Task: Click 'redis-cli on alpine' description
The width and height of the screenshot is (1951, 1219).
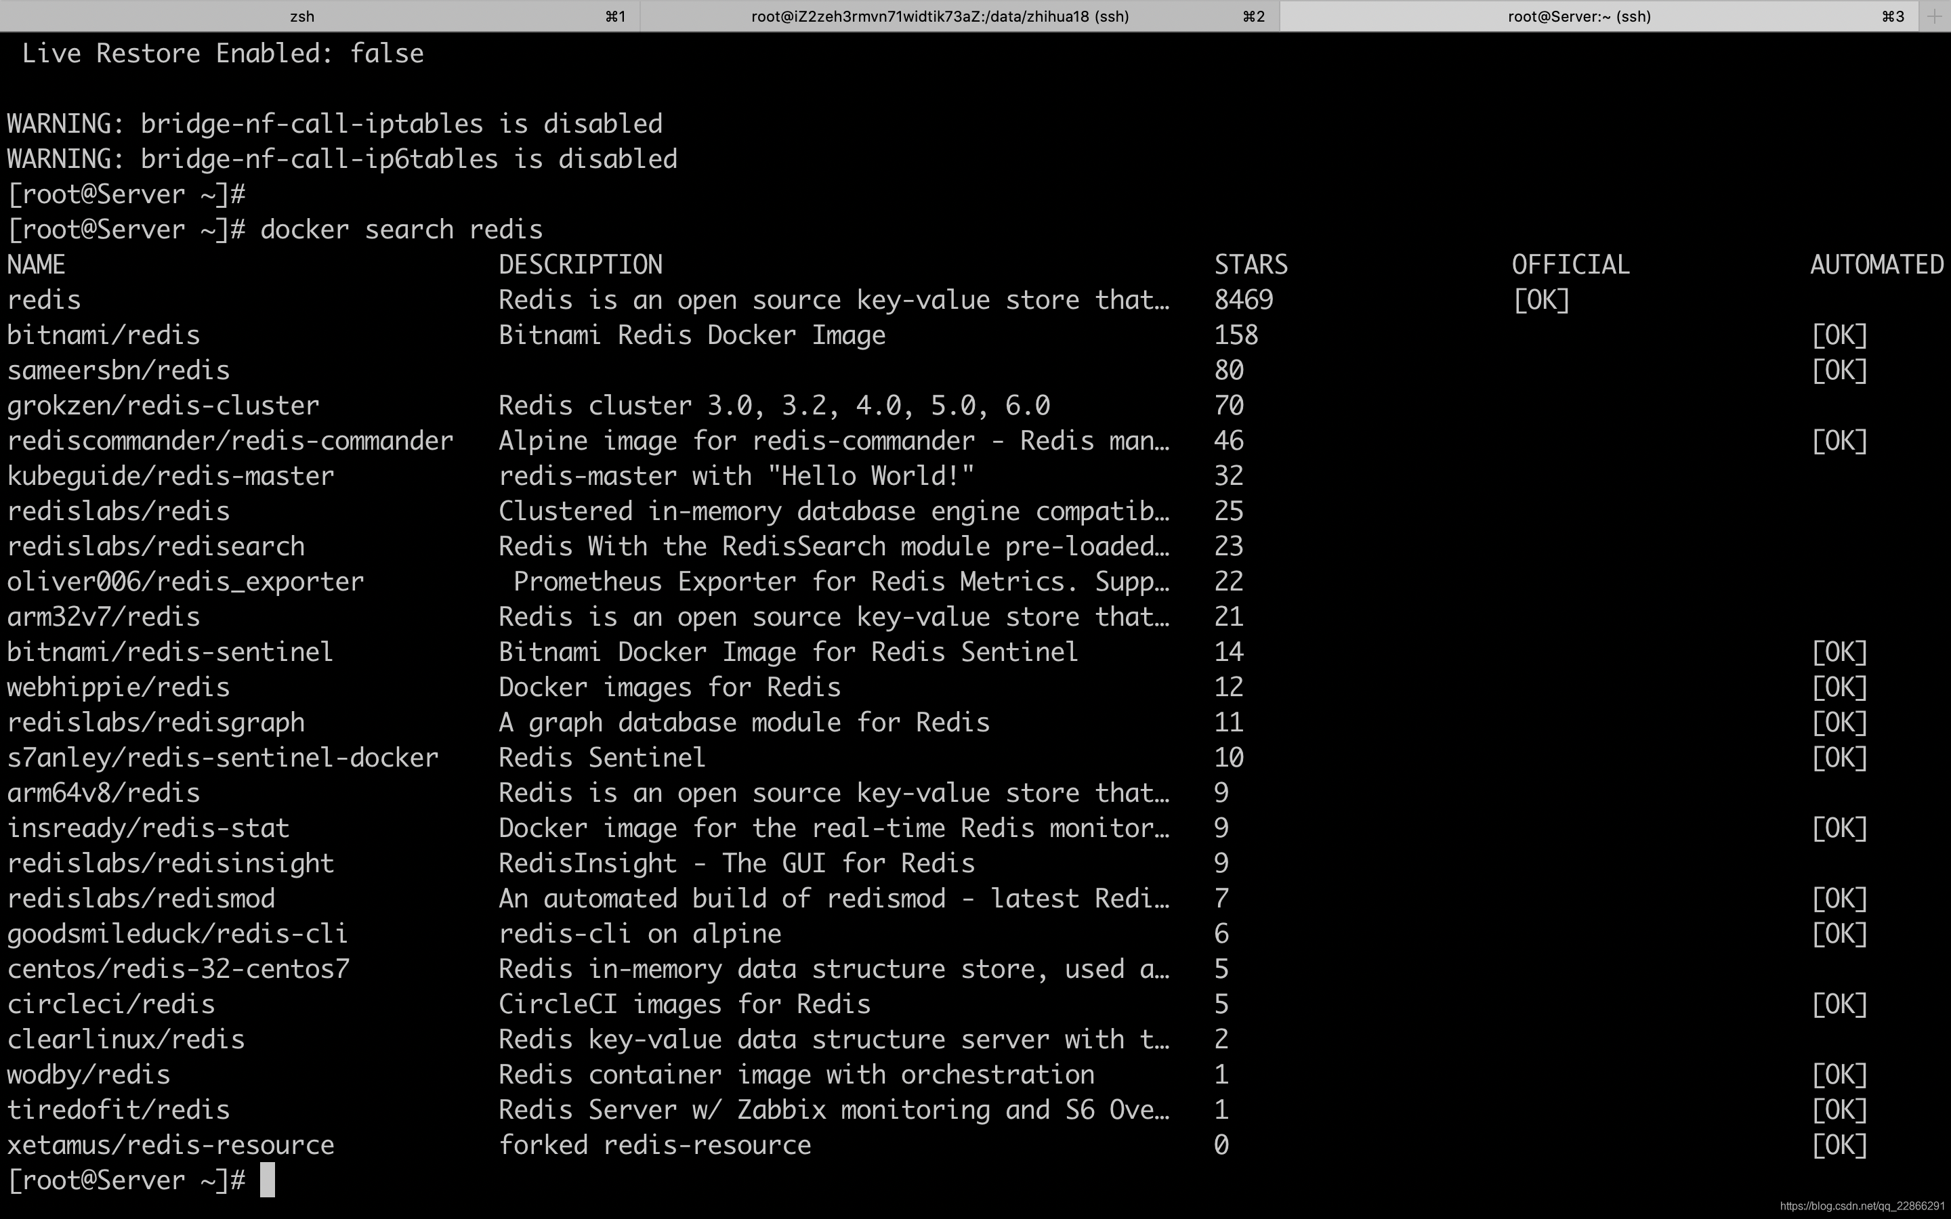Action: pos(639,934)
